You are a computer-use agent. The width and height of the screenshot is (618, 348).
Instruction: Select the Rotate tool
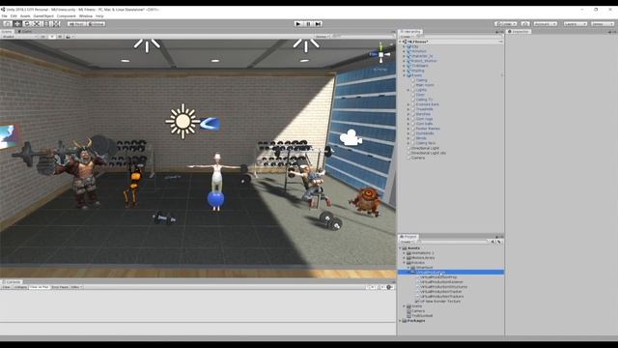(x=27, y=23)
